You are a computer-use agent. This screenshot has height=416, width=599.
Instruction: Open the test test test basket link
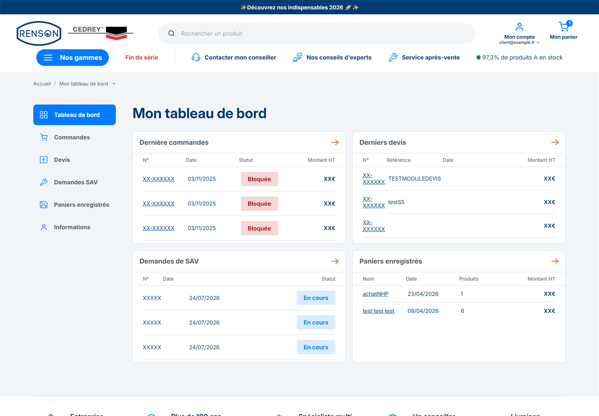click(379, 311)
